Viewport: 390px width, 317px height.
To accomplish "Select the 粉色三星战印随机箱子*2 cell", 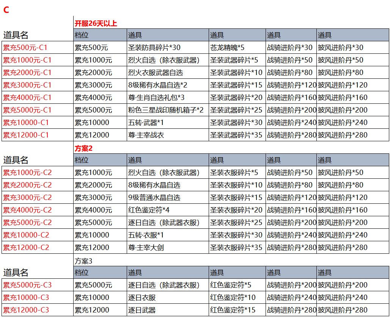I will [166, 110].
